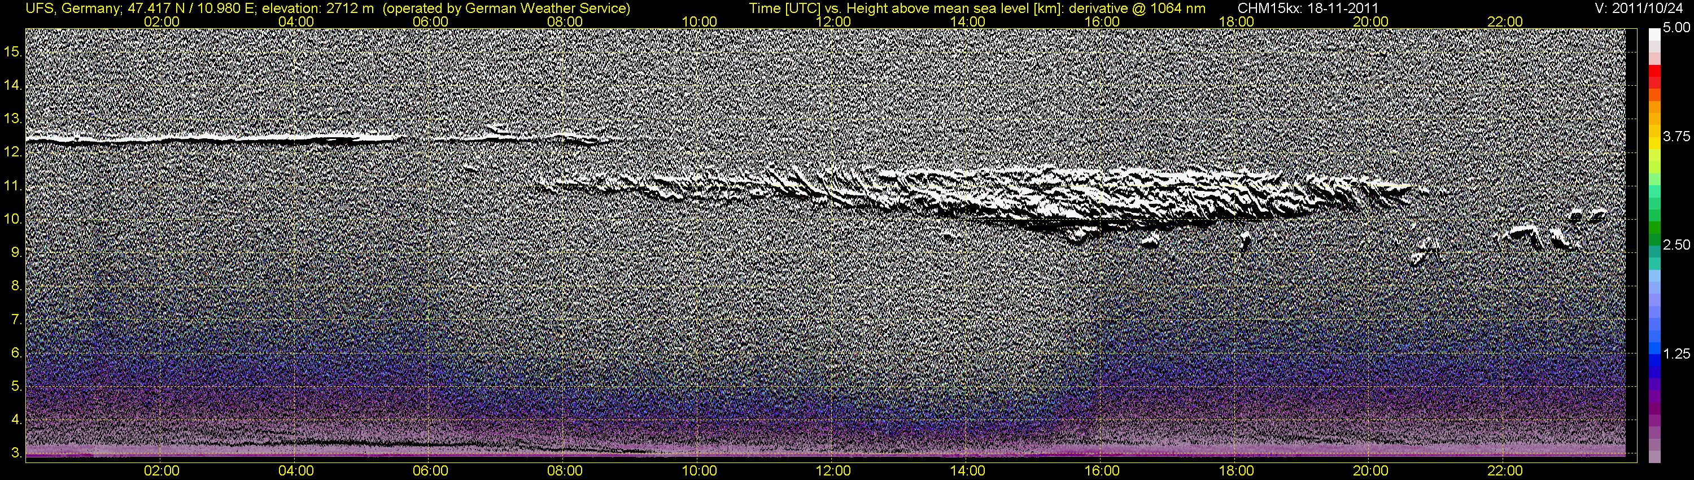The height and width of the screenshot is (480, 1694).
Task: Click the 8. height axis label
Action: tap(16, 285)
